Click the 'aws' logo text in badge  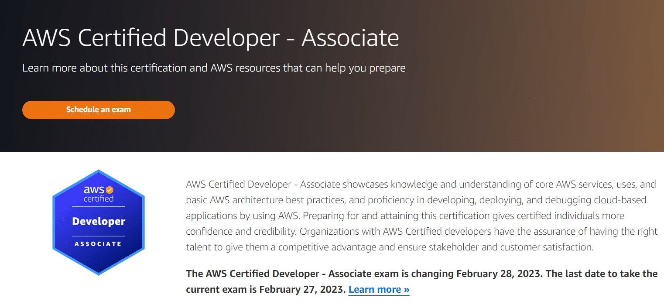tap(93, 190)
